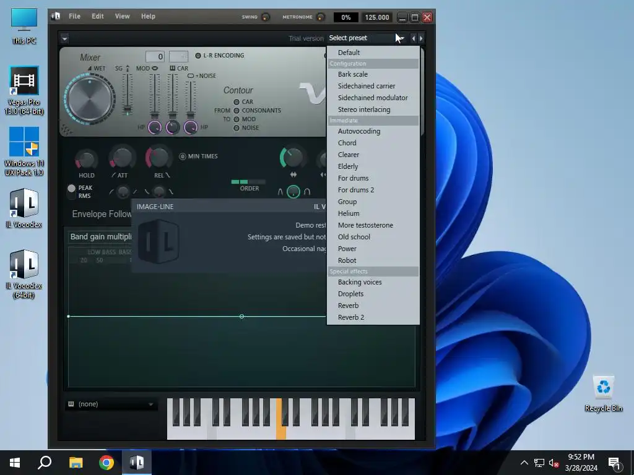Image resolution: width=634 pixels, height=475 pixels.
Task: Click the REL release knob
Action: [x=158, y=158]
